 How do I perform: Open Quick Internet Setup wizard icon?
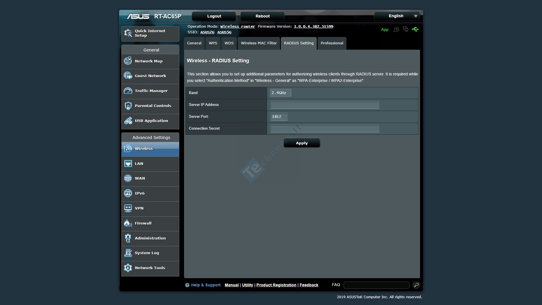pyautogui.click(x=128, y=33)
